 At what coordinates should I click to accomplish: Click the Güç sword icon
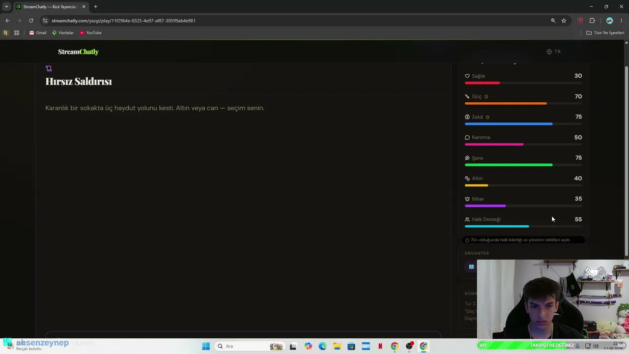[467, 96]
